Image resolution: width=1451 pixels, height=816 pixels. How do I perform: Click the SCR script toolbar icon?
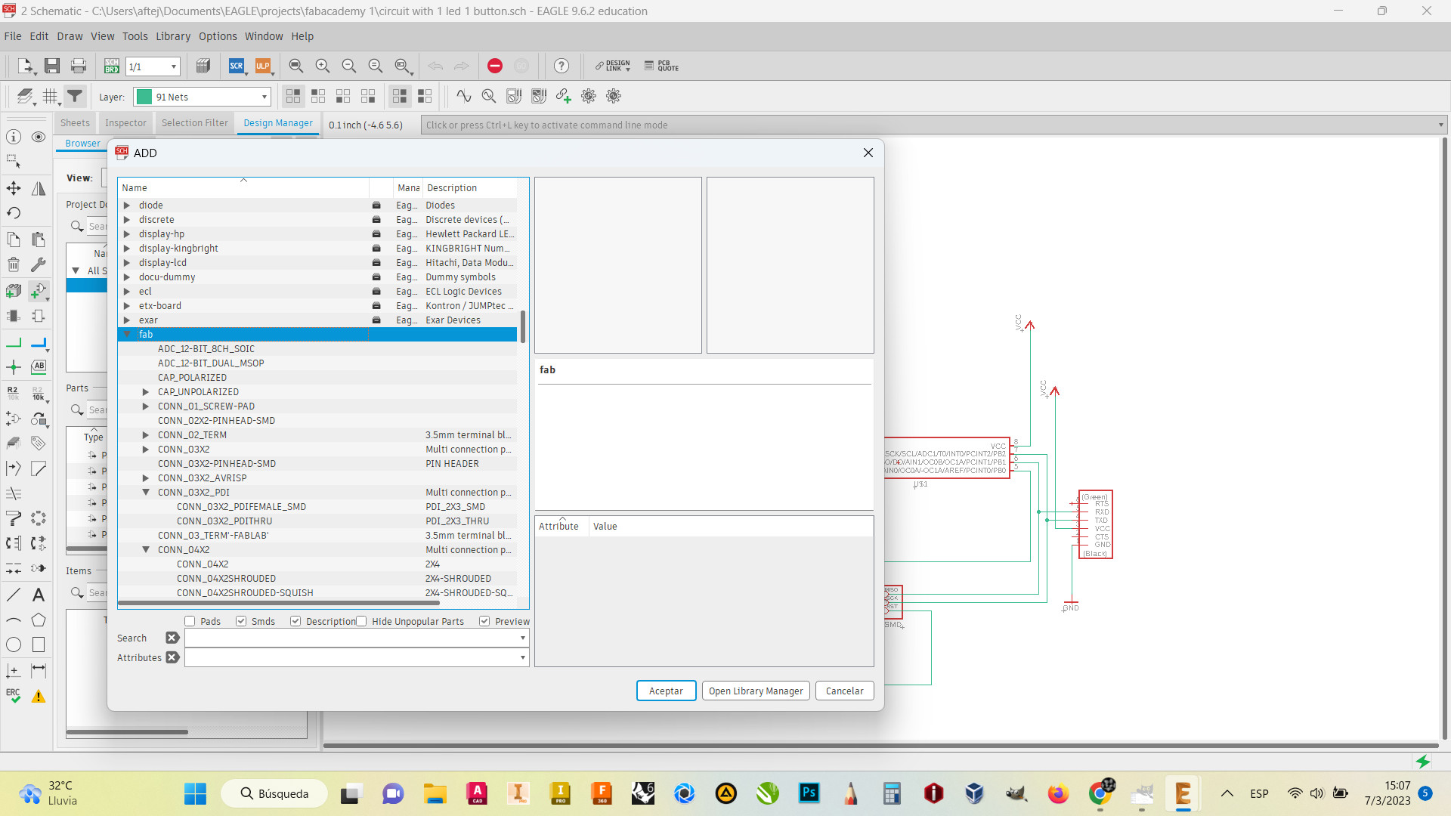237,66
